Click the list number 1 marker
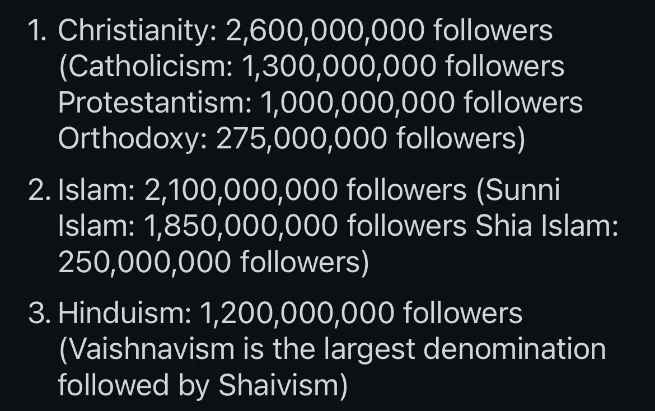 pos(38,31)
